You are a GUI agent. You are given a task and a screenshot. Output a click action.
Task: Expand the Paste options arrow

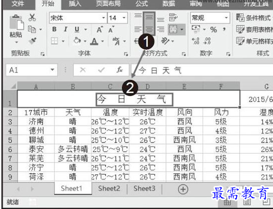coord(16,42)
